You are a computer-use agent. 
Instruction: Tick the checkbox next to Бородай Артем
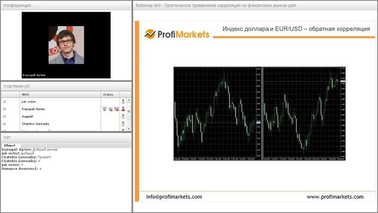pyautogui.click(x=4, y=109)
